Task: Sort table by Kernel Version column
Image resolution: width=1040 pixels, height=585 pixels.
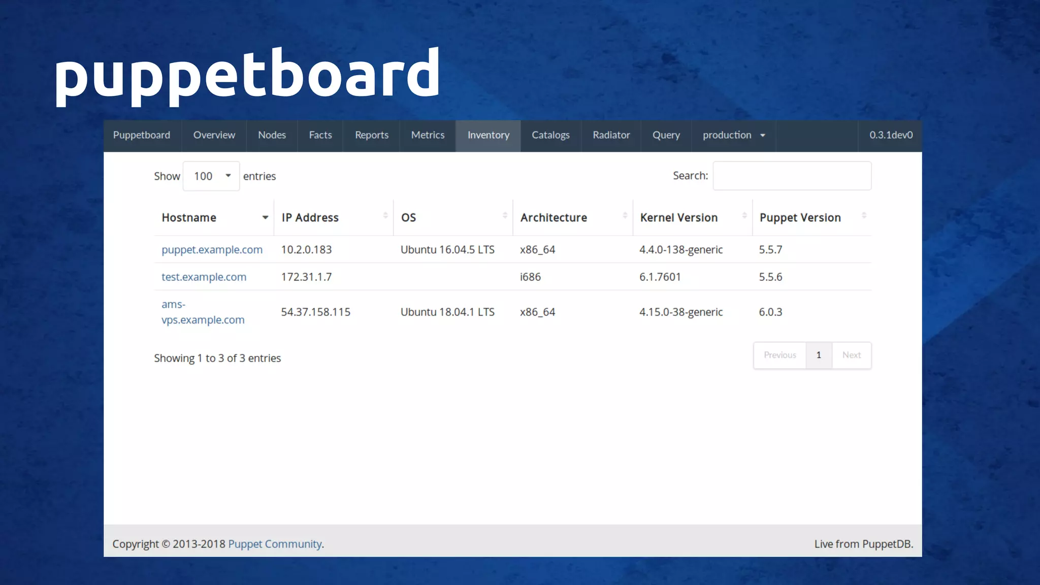Action: click(x=693, y=217)
